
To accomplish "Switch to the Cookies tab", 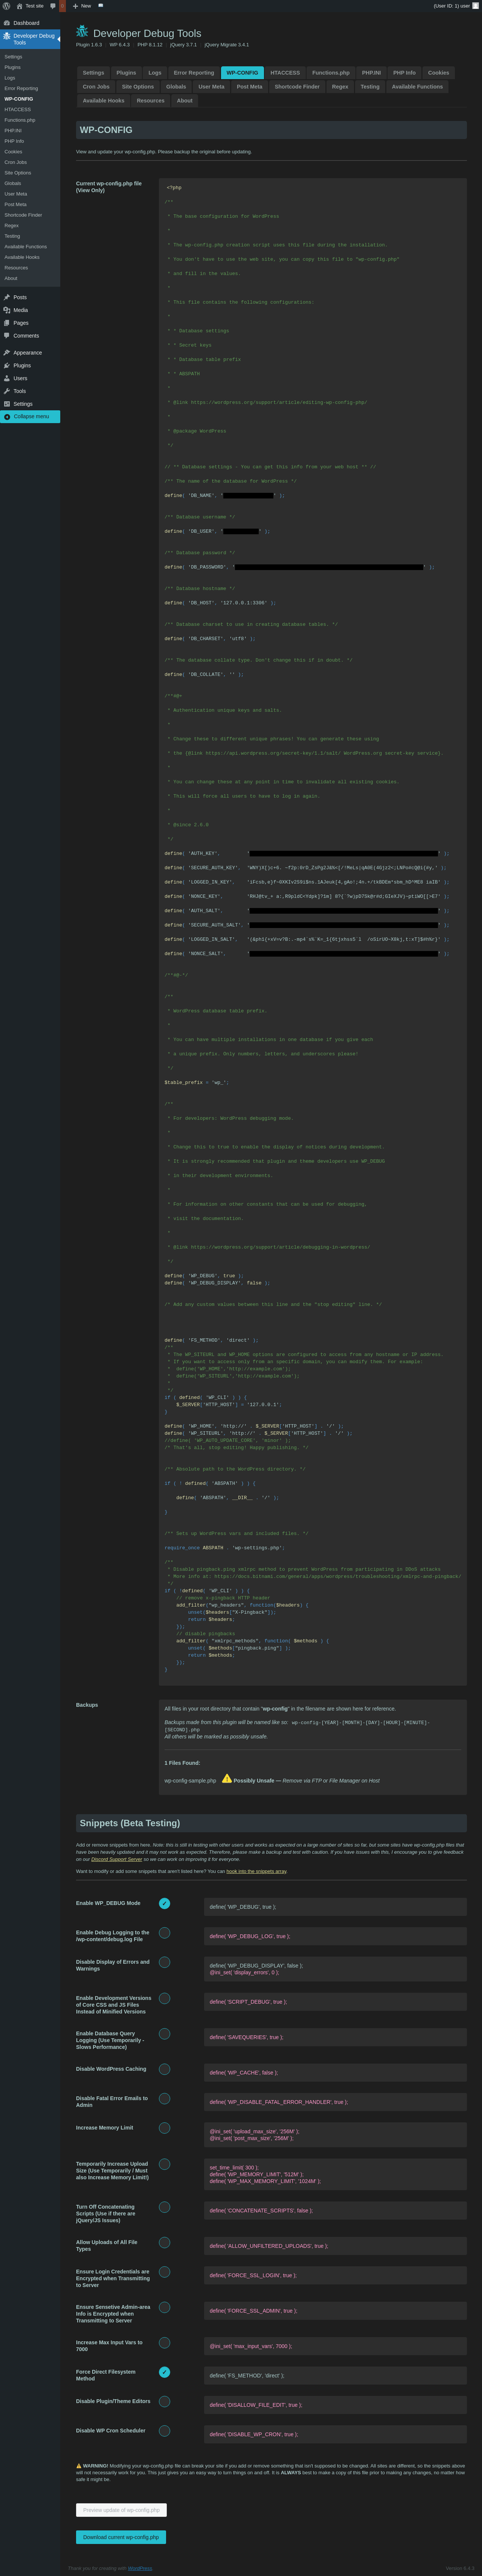I will pos(438,73).
